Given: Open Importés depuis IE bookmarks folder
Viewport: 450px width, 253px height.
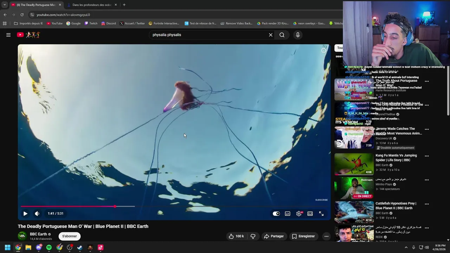Looking at the screenshot, I should click(x=28, y=24).
